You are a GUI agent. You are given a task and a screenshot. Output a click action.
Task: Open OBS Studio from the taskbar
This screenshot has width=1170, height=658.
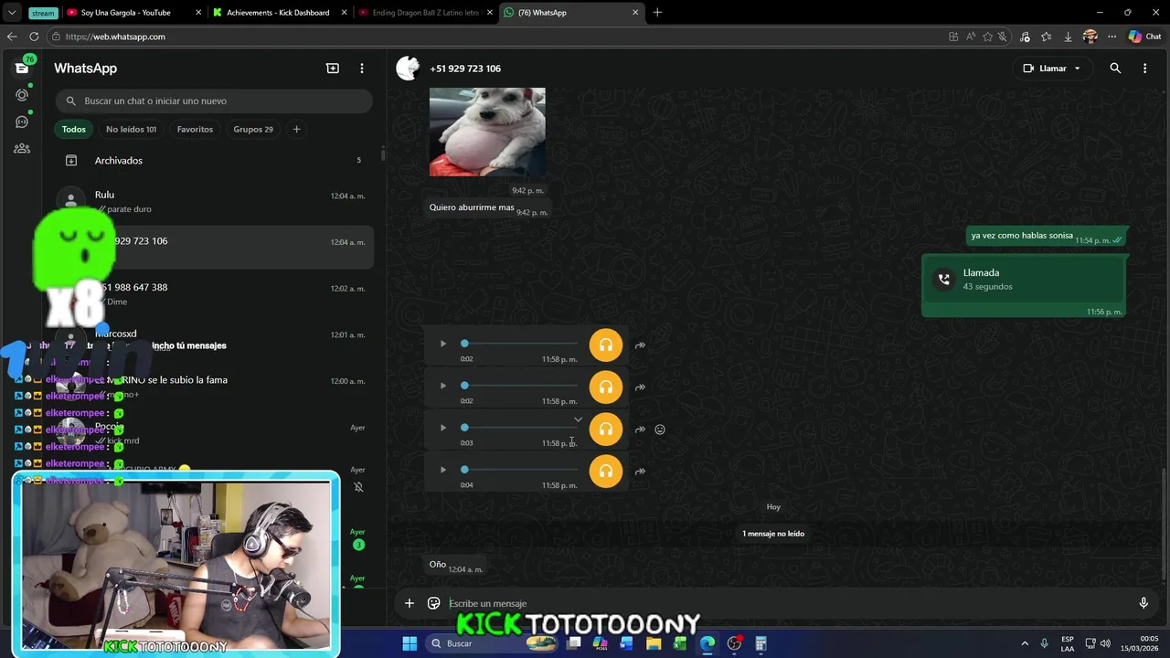(734, 643)
